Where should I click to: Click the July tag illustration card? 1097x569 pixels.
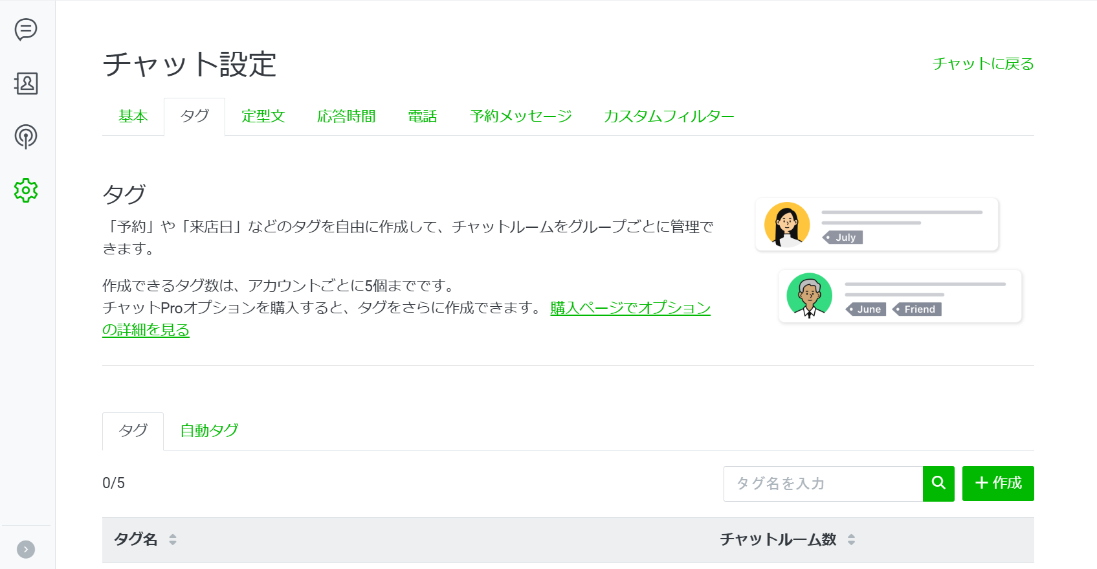pyautogui.click(x=876, y=225)
